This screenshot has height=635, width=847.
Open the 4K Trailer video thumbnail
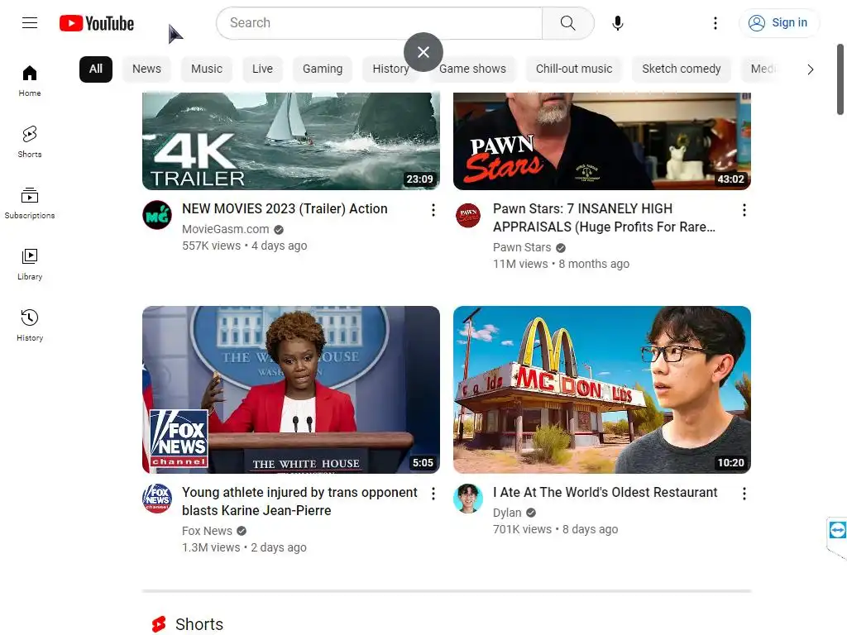point(291,141)
